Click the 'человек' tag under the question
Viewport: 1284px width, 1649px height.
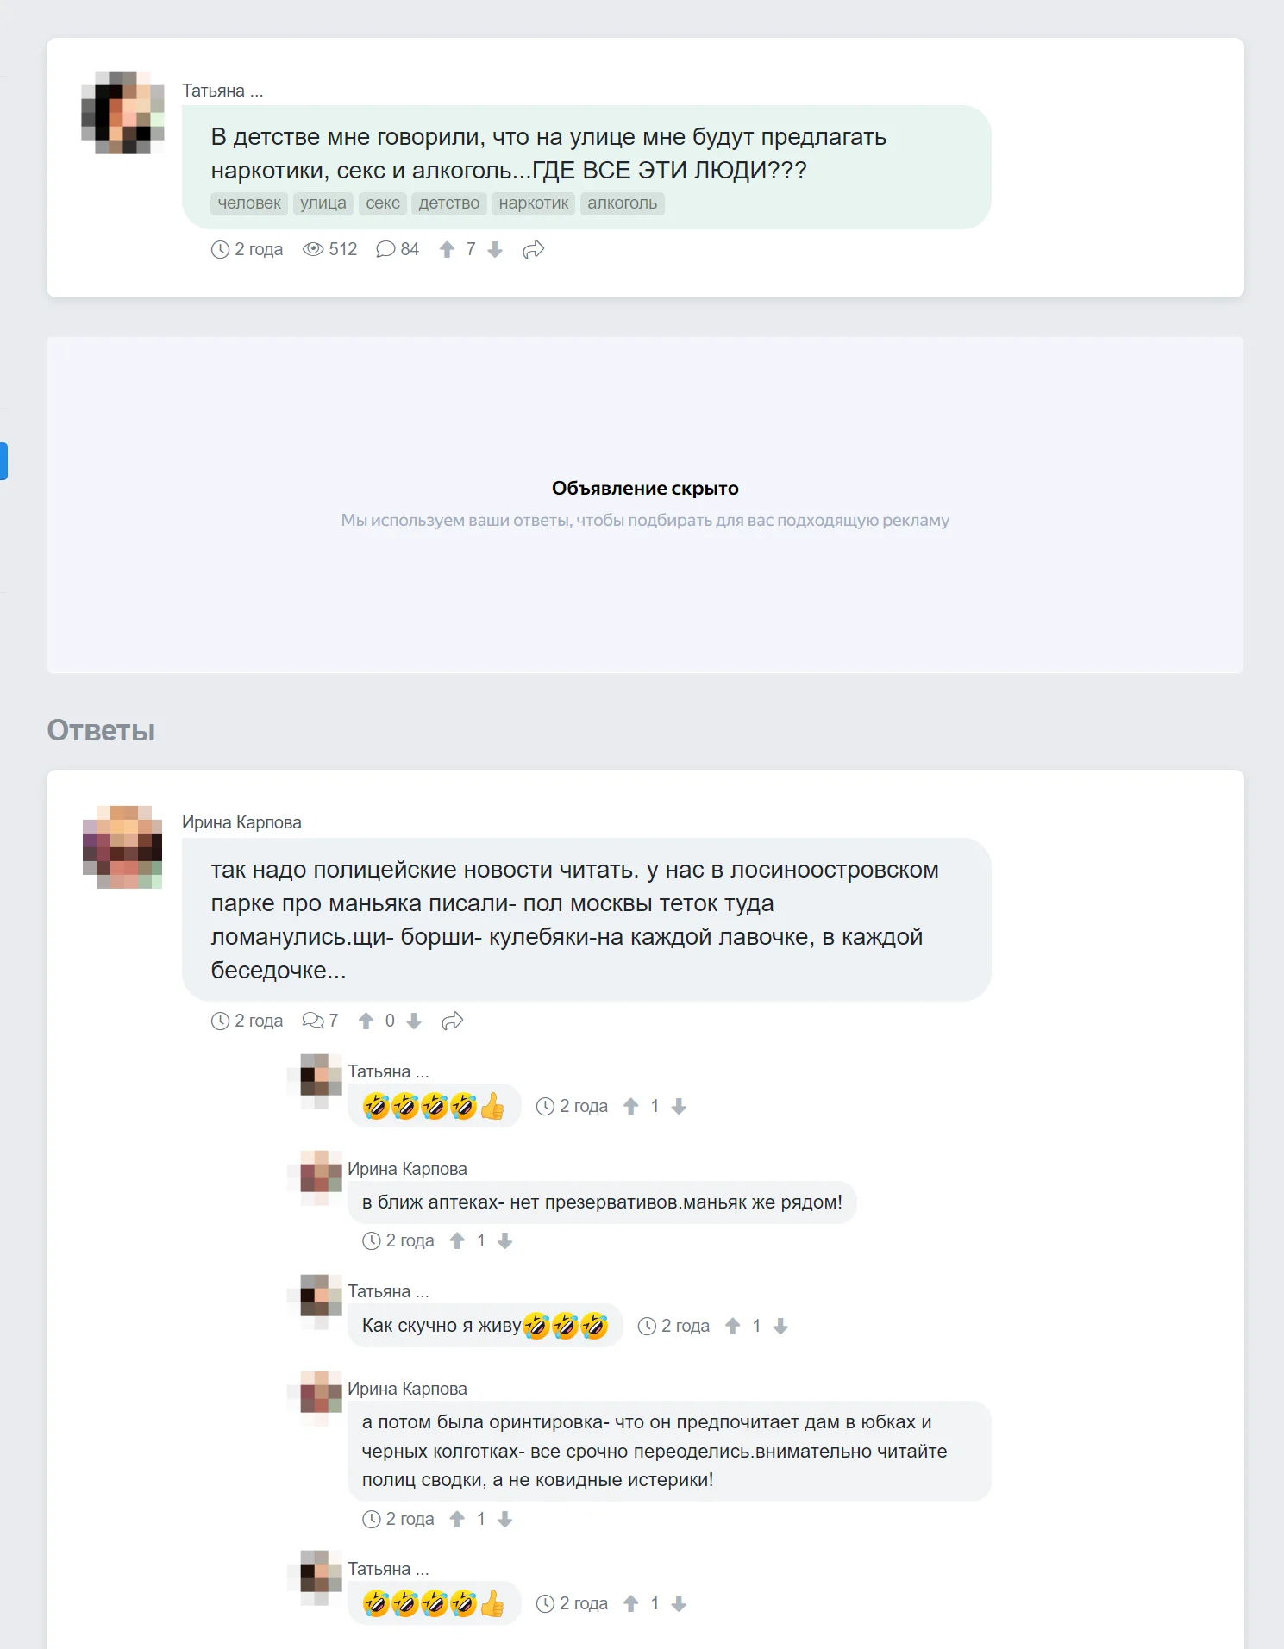[249, 203]
